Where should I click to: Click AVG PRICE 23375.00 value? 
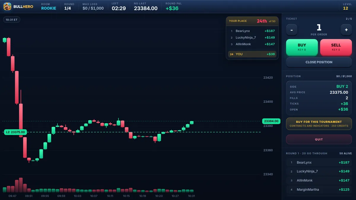tap(339, 92)
